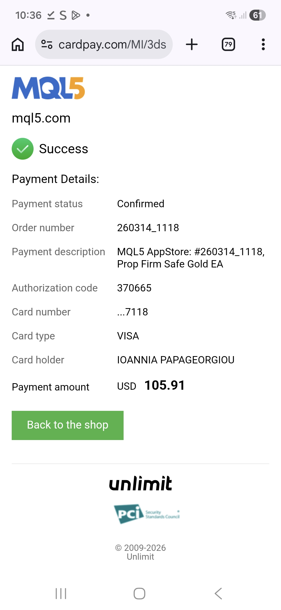
Task: Tap the unlimit logo
Action: [140, 484]
